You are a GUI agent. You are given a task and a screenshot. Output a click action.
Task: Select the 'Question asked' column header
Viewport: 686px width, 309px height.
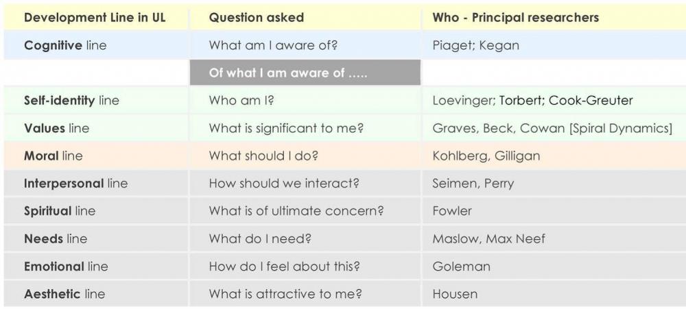click(257, 18)
